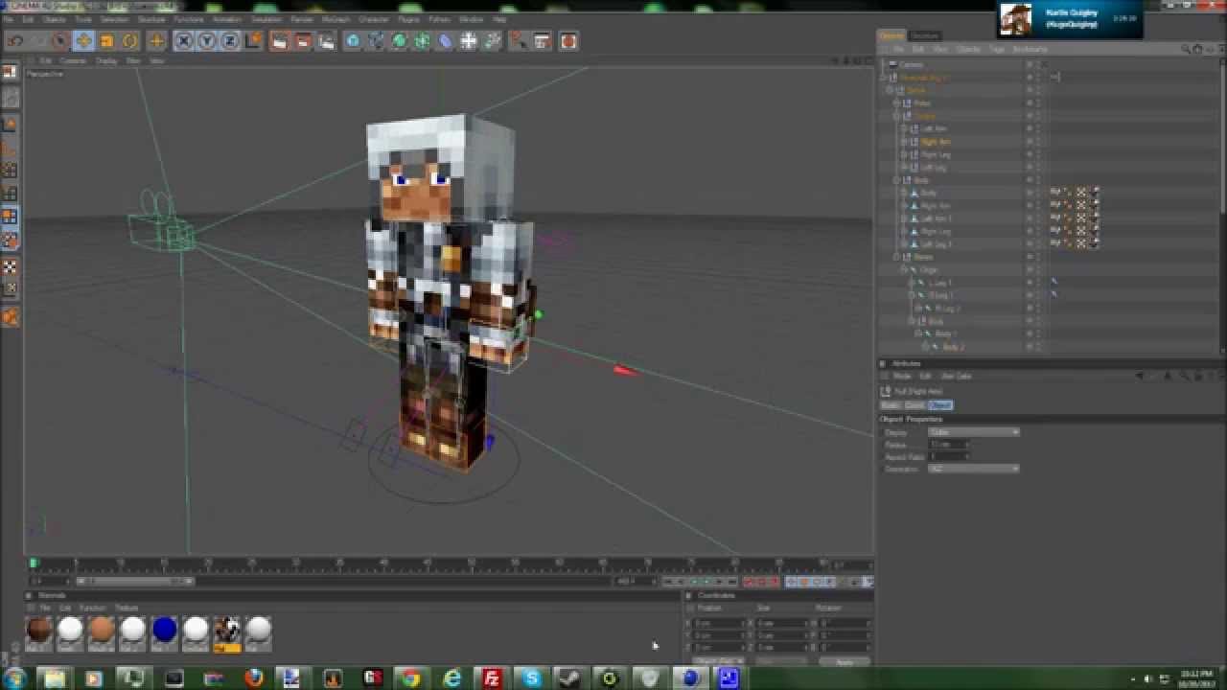Open the Orientation dropdown in Object Properties
This screenshot has width=1227, height=690.
coord(972,469)
